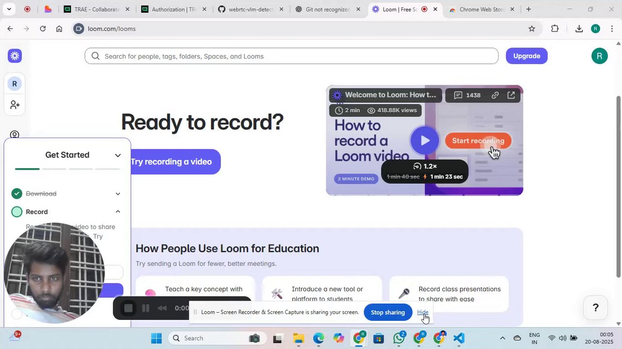This screenshot has height=349, width=622.
Task: Click the address bar URL loom.com/looms
Action: click(112, 29)
